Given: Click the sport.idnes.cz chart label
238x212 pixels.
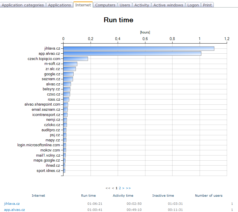Looking at the screenshot, I should point(48,170).
